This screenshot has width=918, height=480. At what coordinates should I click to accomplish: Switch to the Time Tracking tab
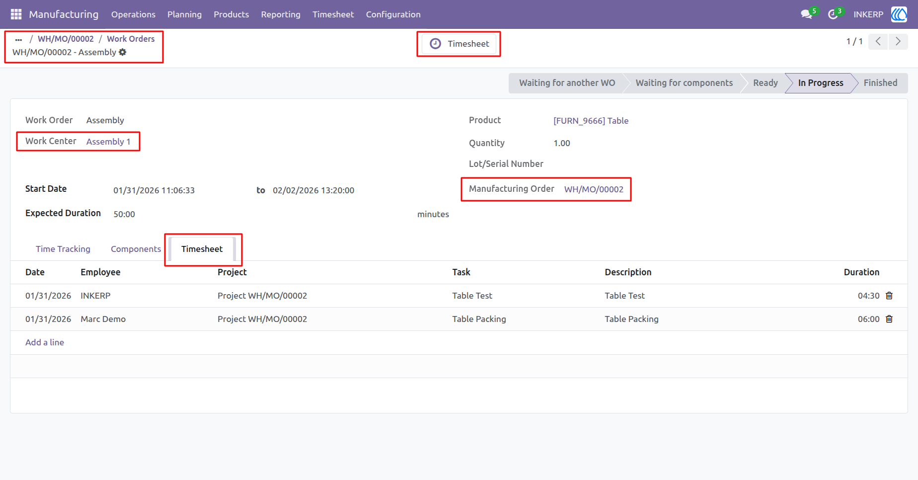tap(63, 249)
